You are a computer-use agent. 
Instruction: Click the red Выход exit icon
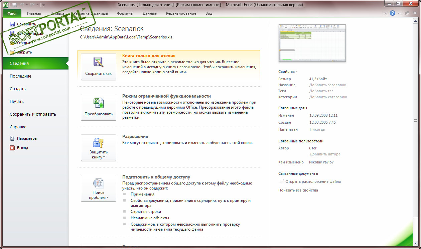coord(12,148)
